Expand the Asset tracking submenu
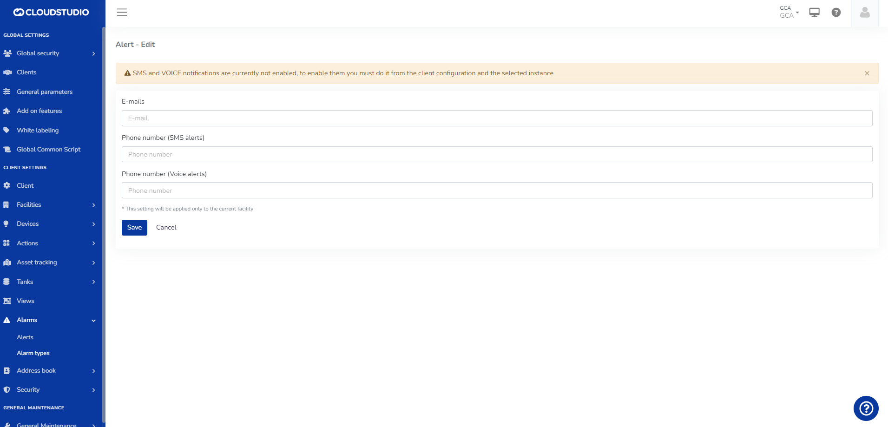 pos(51,263)
